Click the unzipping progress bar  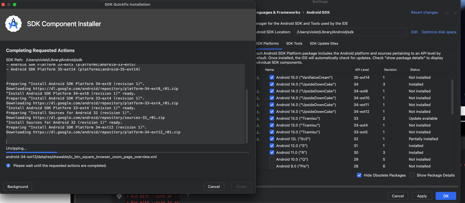[x=128, y=152]
